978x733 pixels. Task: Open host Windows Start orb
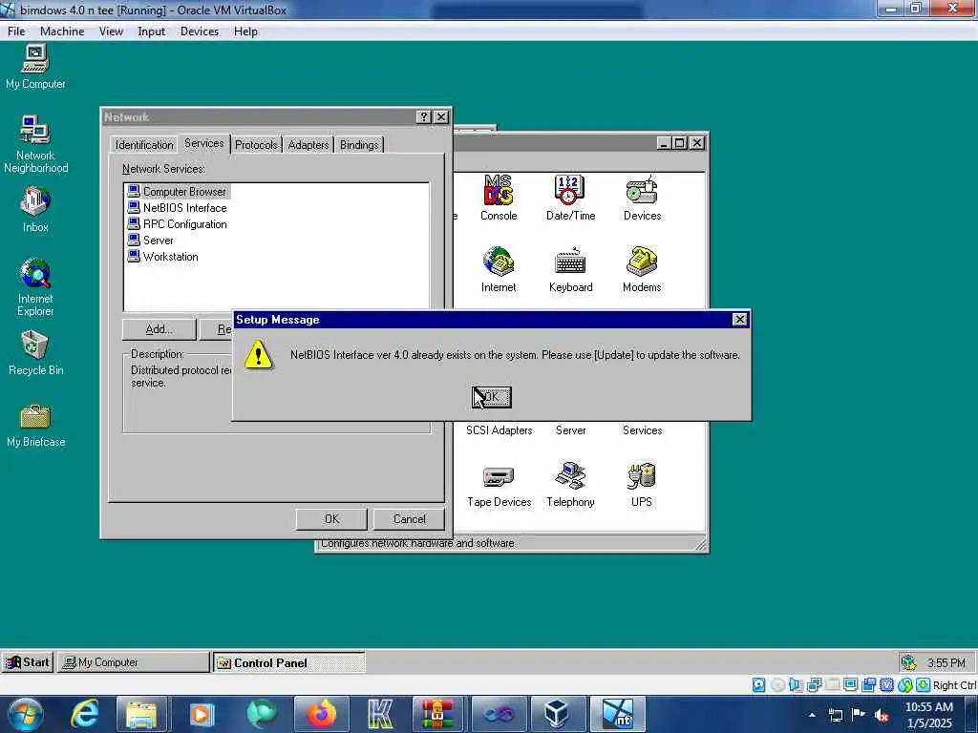coord(24,714)
